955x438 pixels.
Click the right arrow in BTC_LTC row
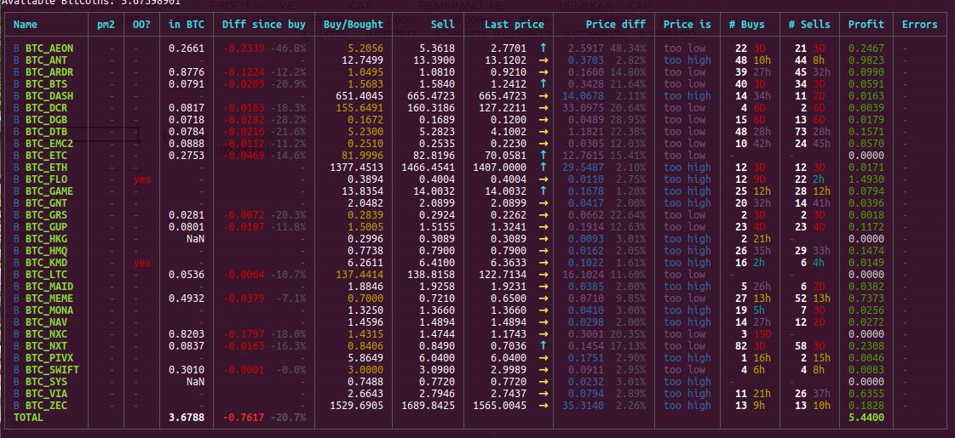point(544,275)
